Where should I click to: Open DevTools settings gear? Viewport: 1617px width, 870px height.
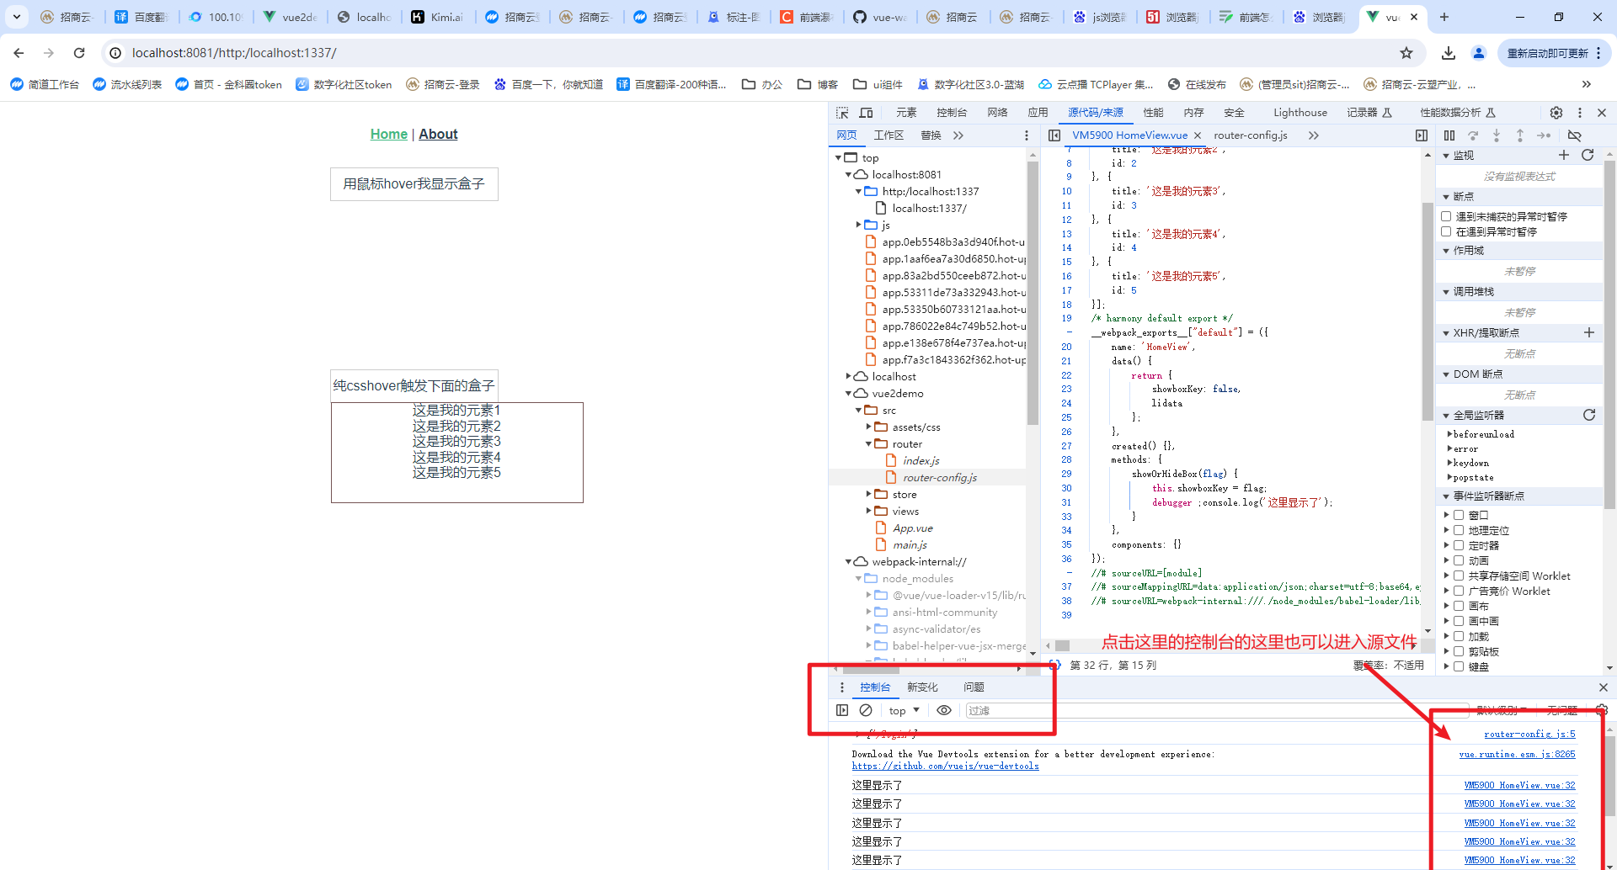click(1556, 113)
